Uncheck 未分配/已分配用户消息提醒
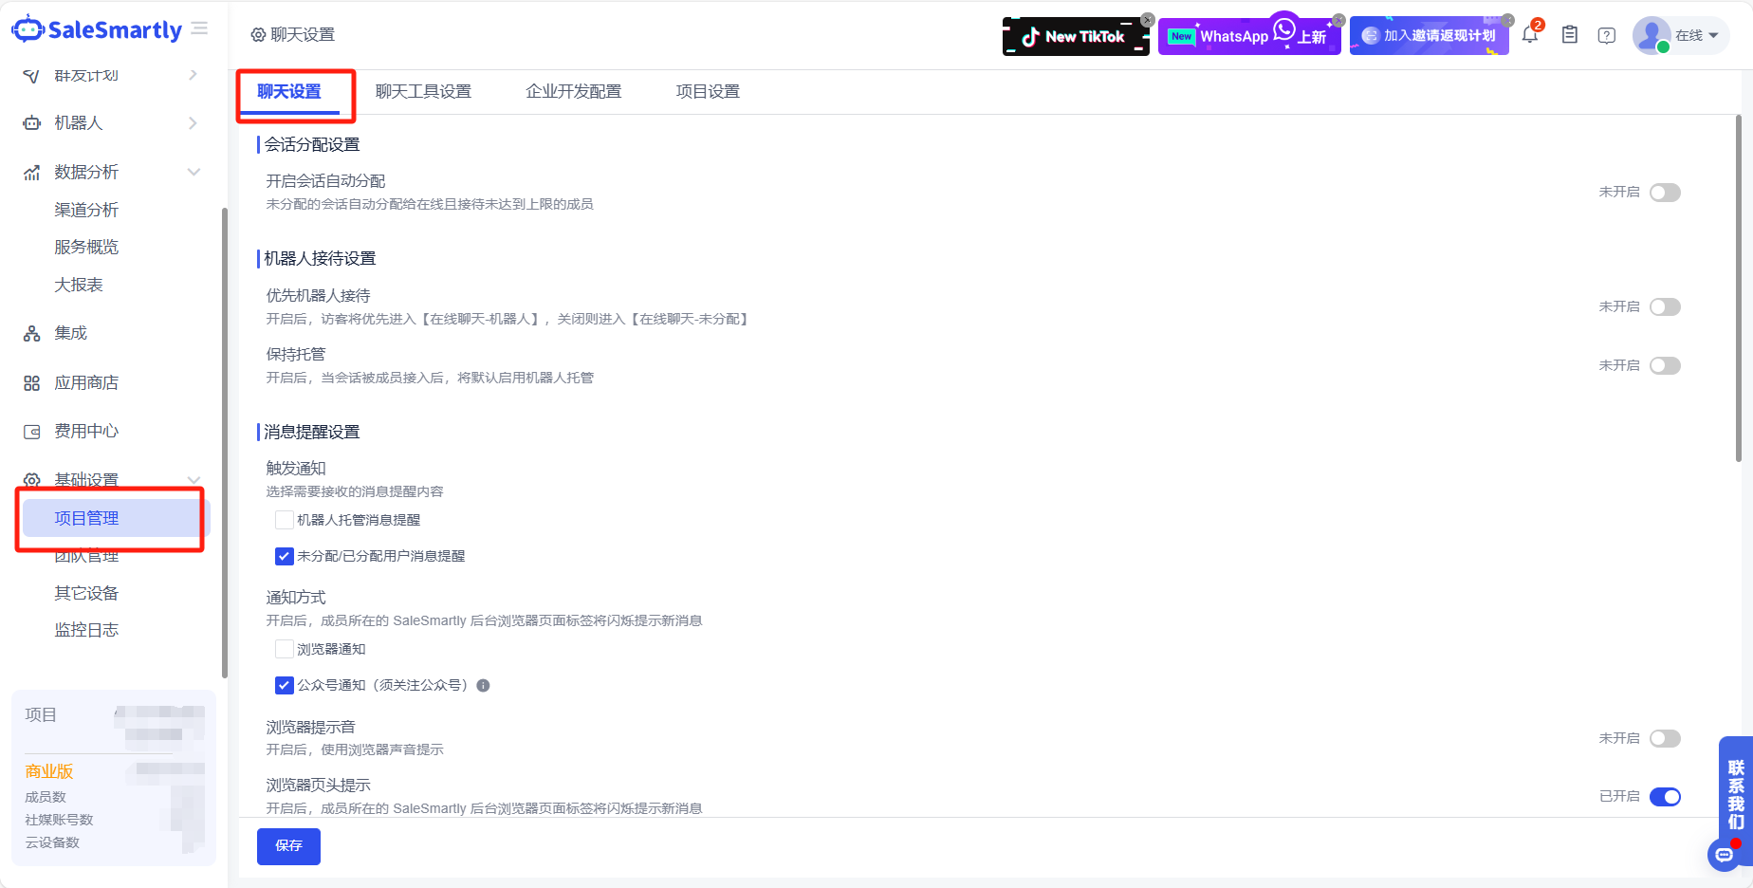This screenshot has width=1753, height=888. tap(284, 556)
